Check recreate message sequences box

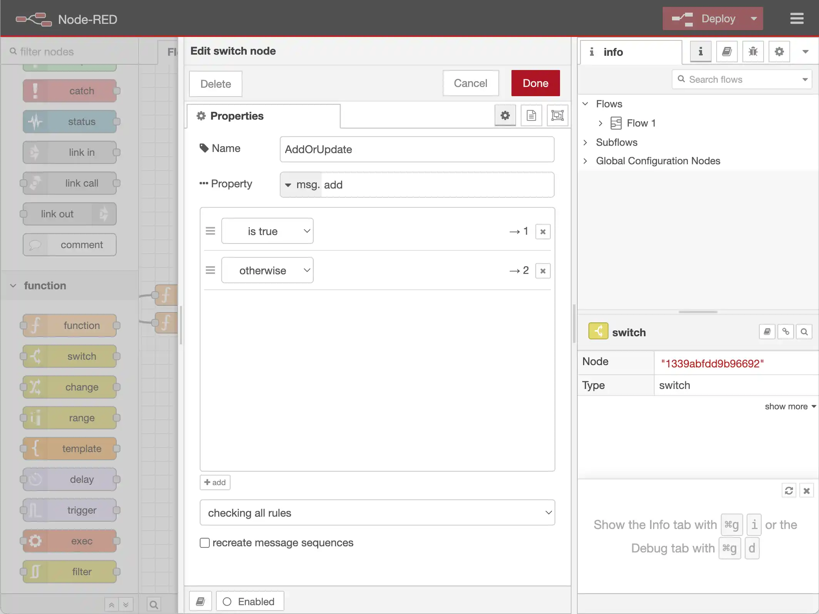tap(205, 543)
